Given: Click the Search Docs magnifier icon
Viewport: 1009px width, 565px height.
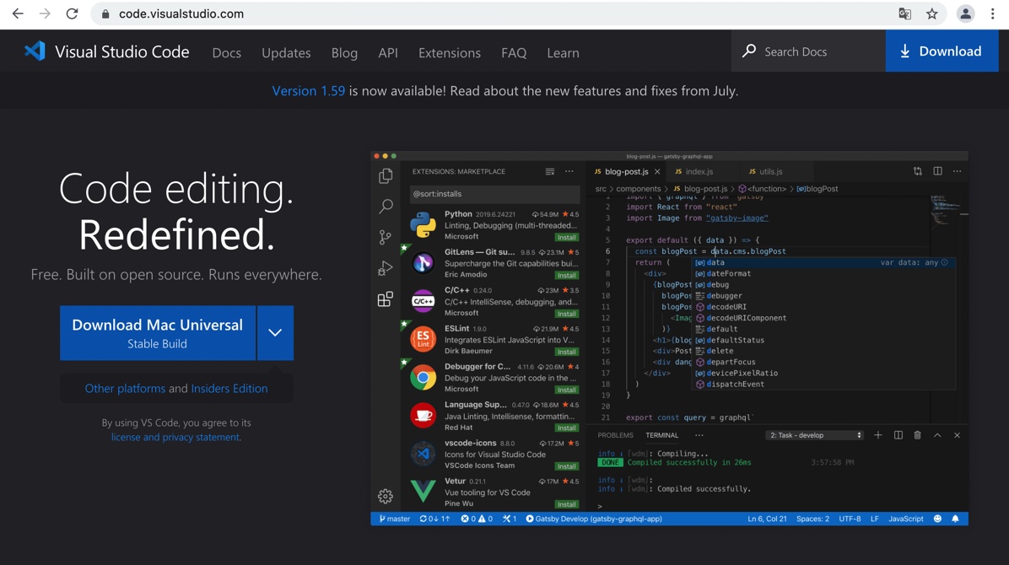Looking at the screenshot, I should pos(749,51).
